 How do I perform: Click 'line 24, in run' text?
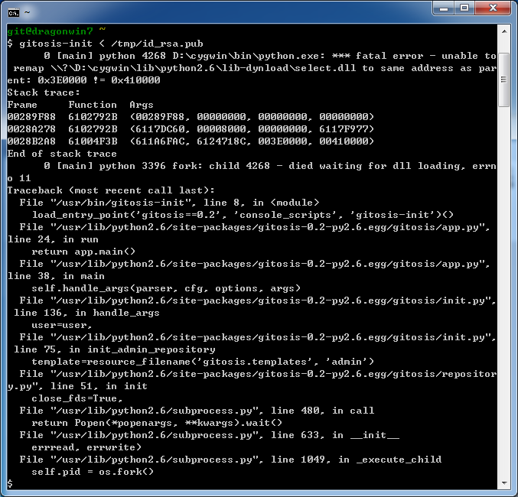click(53, 239)
